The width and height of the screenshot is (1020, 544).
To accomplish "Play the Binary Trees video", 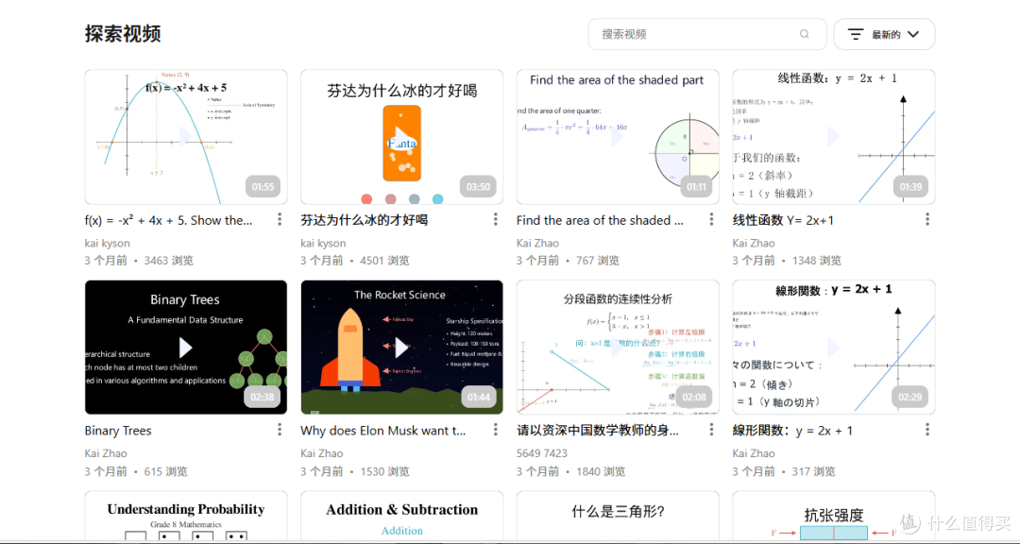I will click(186, 348).
